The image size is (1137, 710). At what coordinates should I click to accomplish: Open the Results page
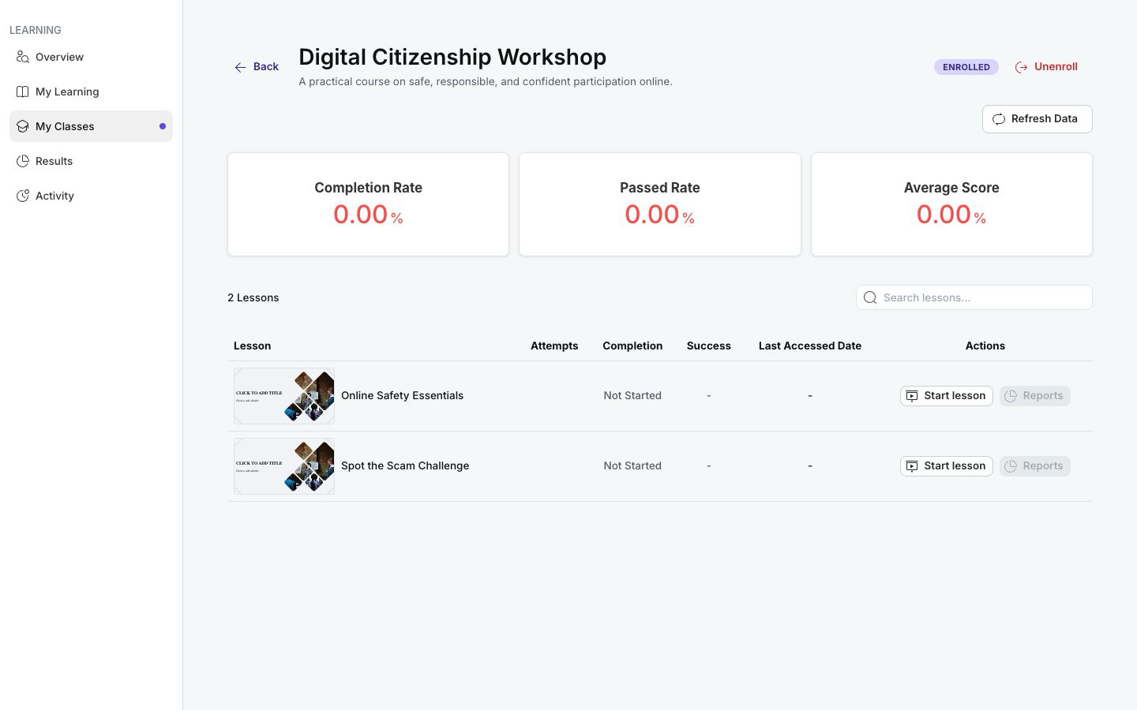(x=91, y=161)
